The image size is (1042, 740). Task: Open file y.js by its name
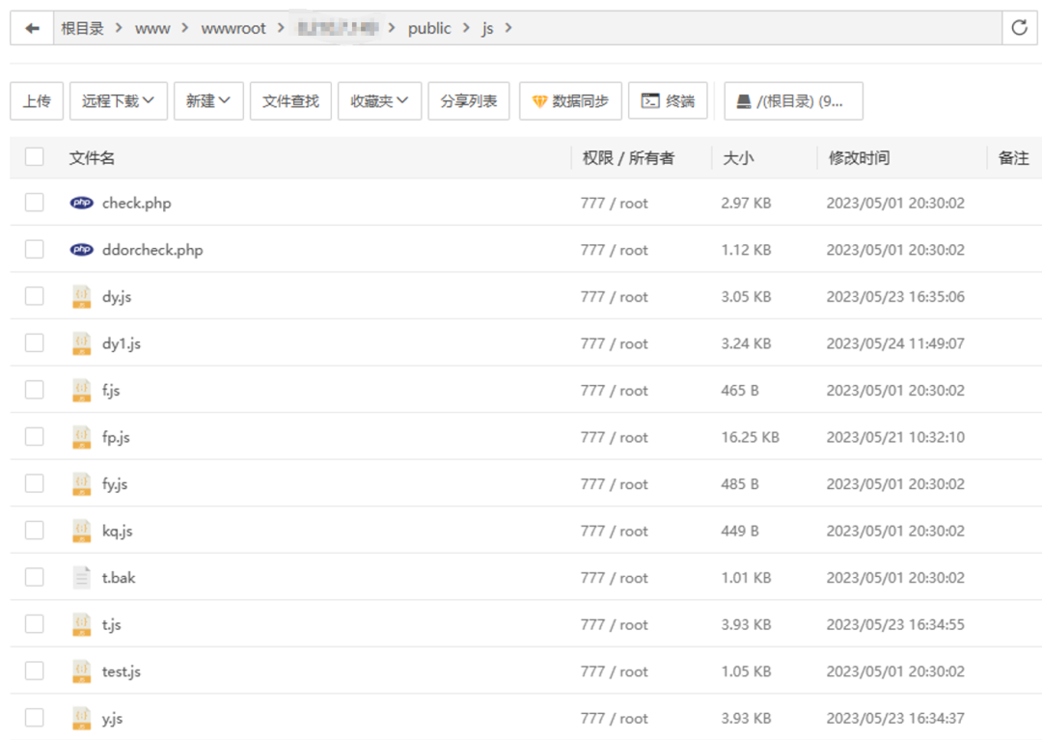pos(113,718)
